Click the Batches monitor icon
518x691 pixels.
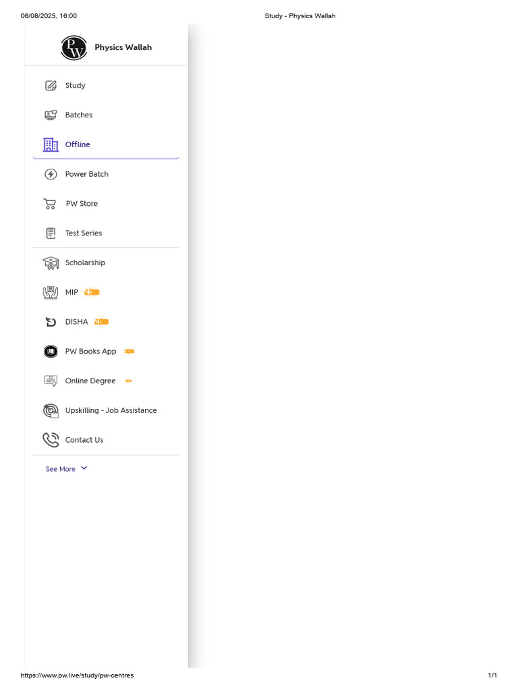[x=51, y=115]
